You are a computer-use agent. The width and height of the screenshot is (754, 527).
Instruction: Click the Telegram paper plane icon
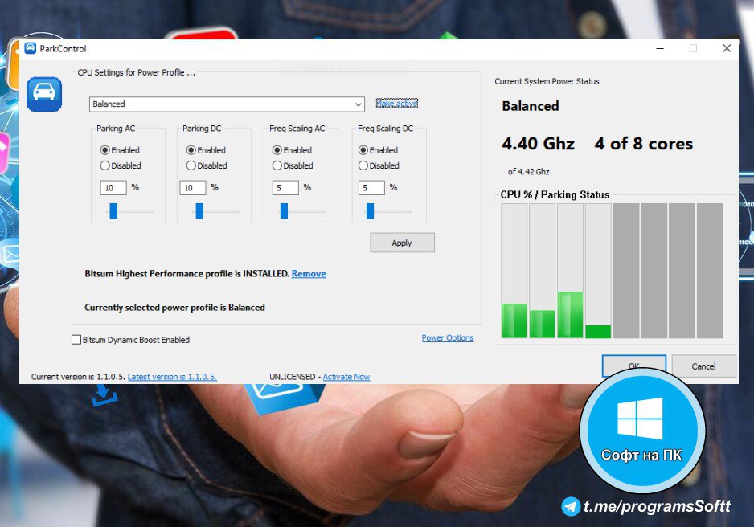point(572,506)
